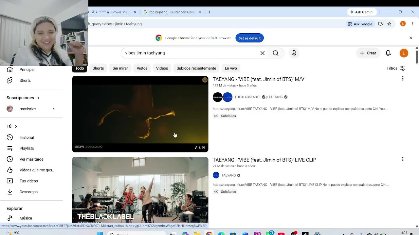Open TAEYANG channel avatar on LIVE CLIP result

216,175
